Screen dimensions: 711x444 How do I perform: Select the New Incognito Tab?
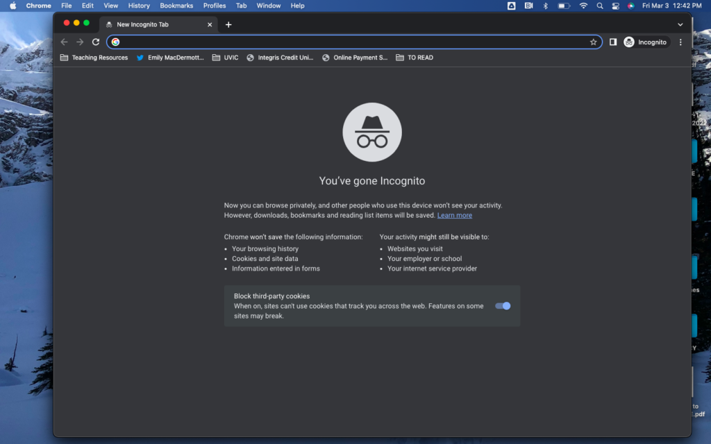click(x=158, y=24)
